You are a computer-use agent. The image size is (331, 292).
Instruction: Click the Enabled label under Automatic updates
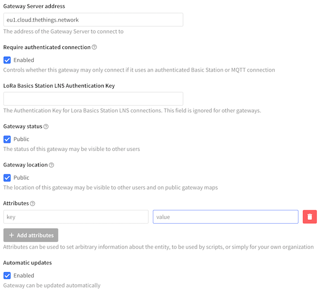(x=24, y=276)
